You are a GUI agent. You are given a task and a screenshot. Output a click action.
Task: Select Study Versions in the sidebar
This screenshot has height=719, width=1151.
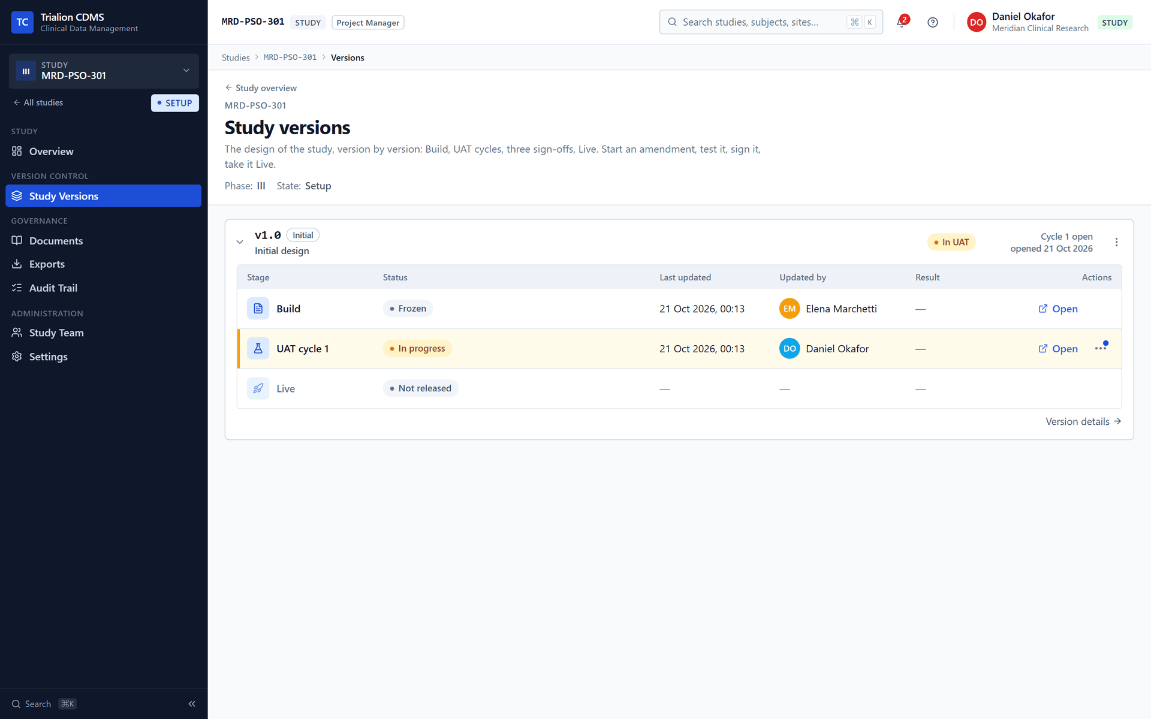tap(103, 196)
